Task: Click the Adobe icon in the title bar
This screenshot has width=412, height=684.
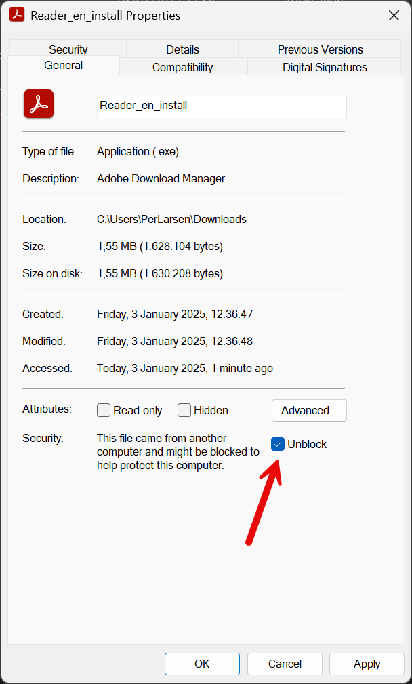Action: coord(17,14)
